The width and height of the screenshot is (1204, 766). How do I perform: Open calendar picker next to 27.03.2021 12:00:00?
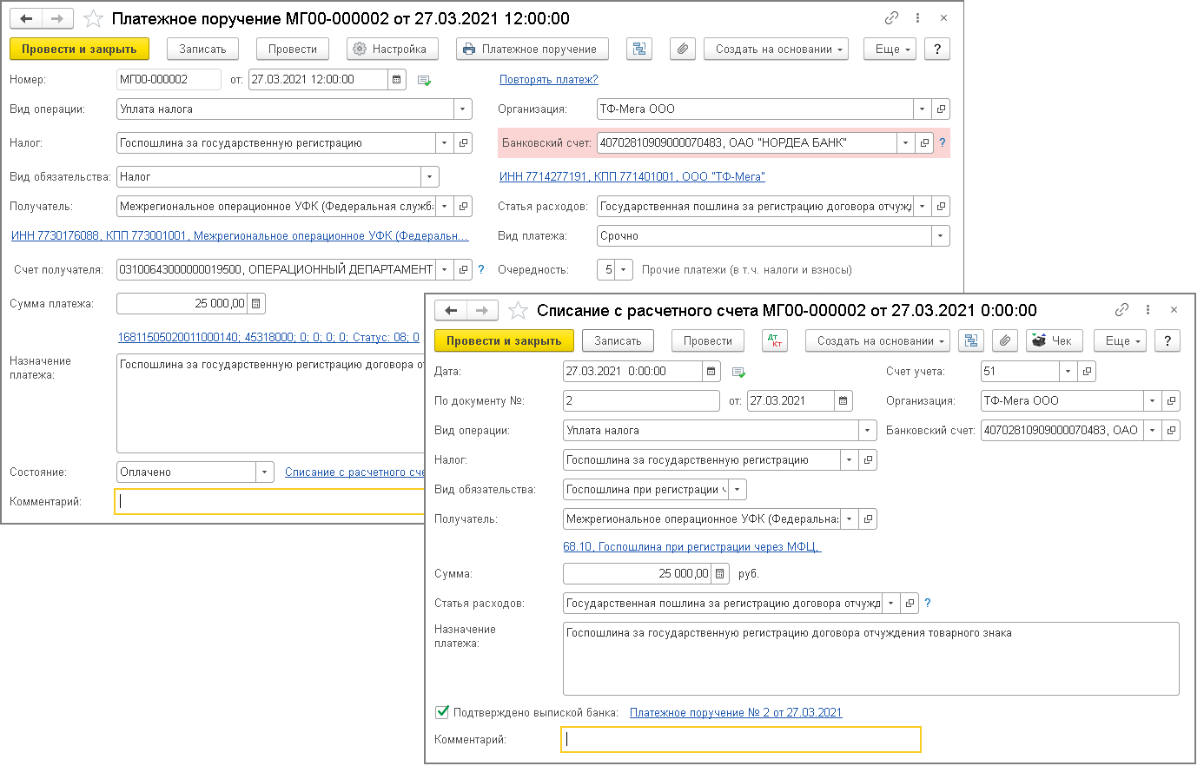coord(397,80)
